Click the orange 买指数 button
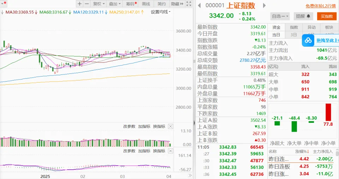Viewport: 339px width, 179px height. pyautogui.click(x=326, y=16)
